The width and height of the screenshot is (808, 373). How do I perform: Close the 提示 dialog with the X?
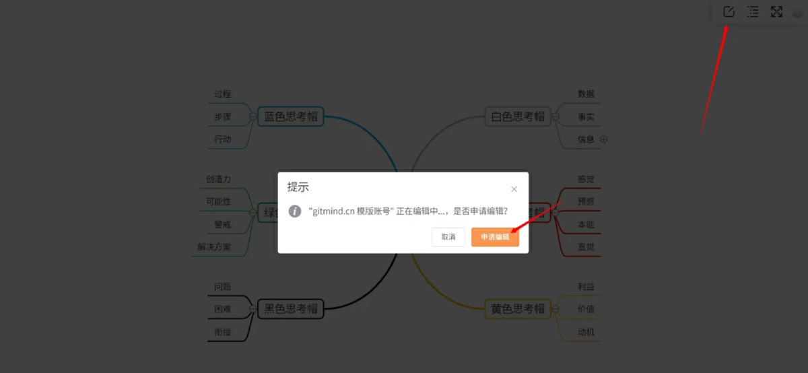point(514,189)
